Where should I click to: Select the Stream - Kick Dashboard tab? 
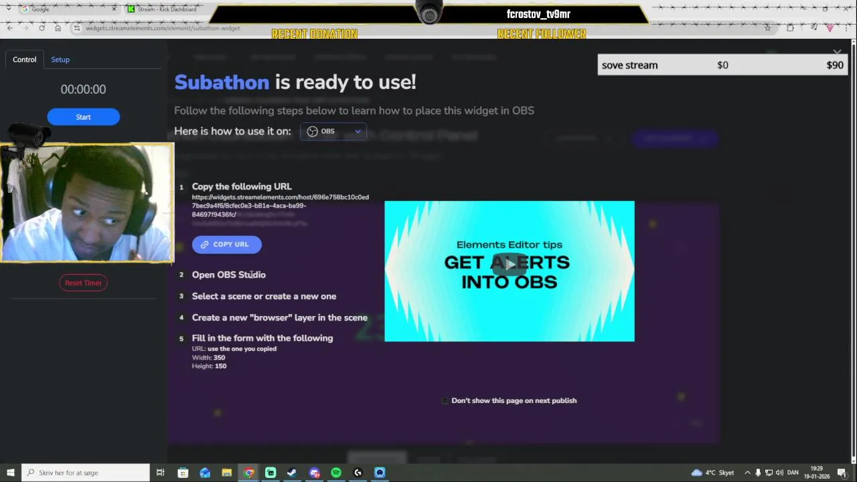pyautogui.click(x=167, y=9)
